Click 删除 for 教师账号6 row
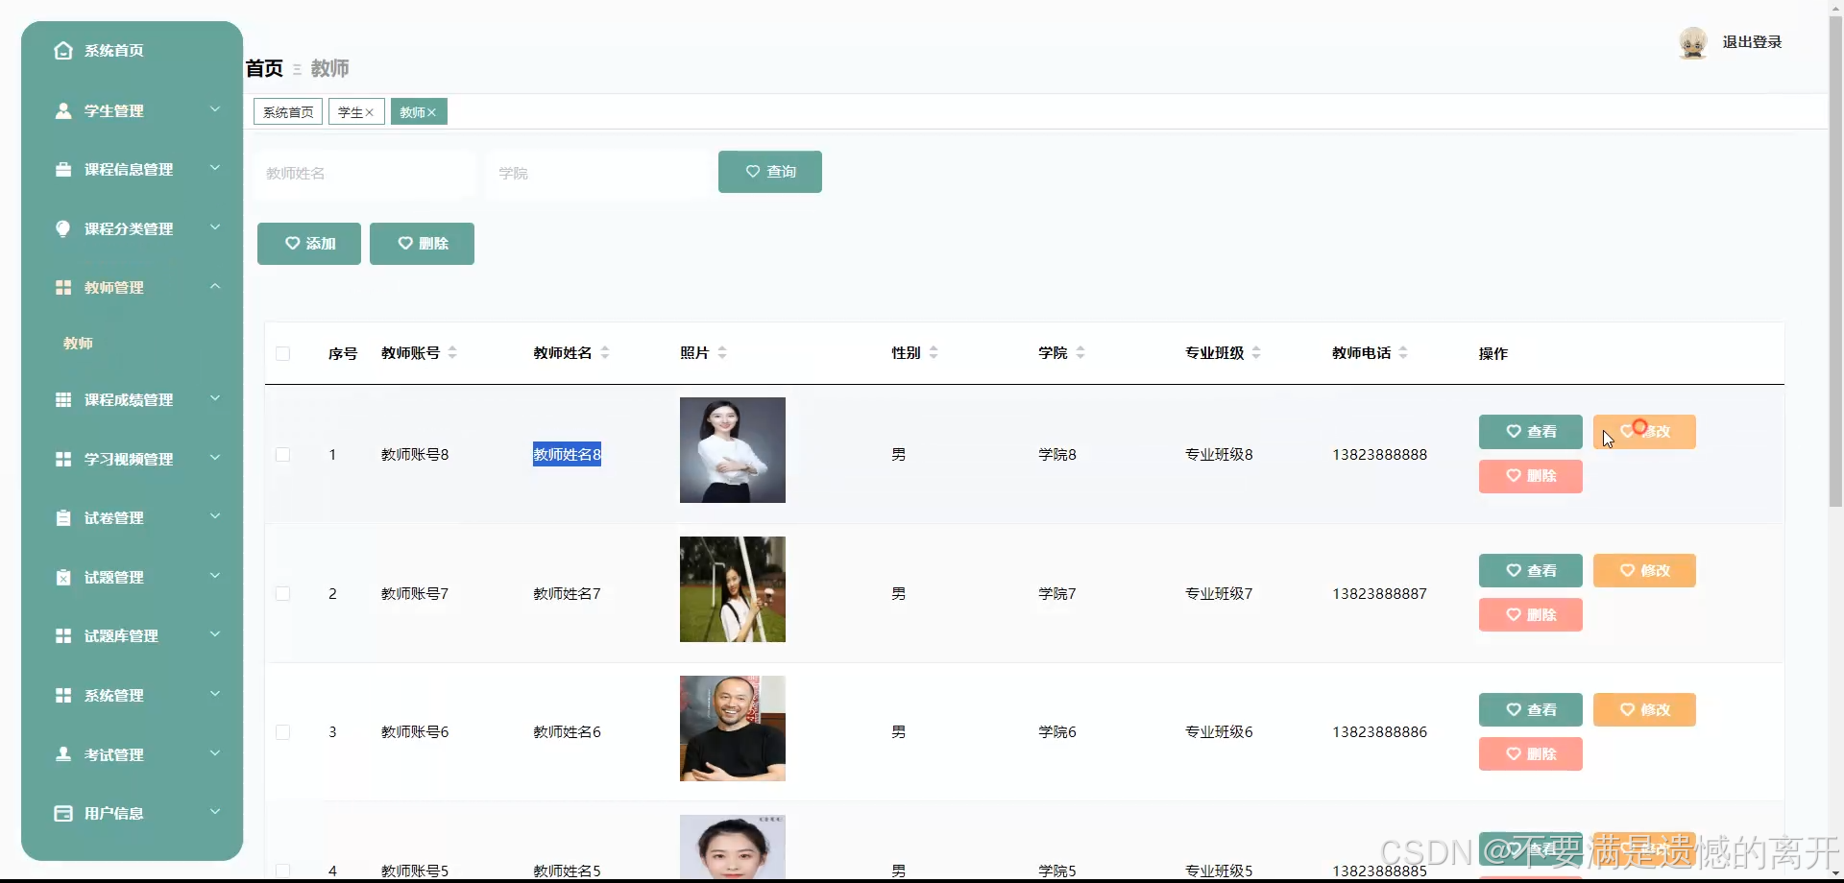Image resolution: width=1844 pixels, height=883 pixels. (x=1531, y=754)
